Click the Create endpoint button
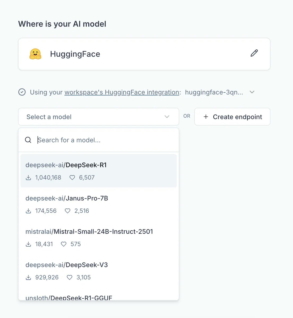The image size is (293, 318). (x=232, y=117)
